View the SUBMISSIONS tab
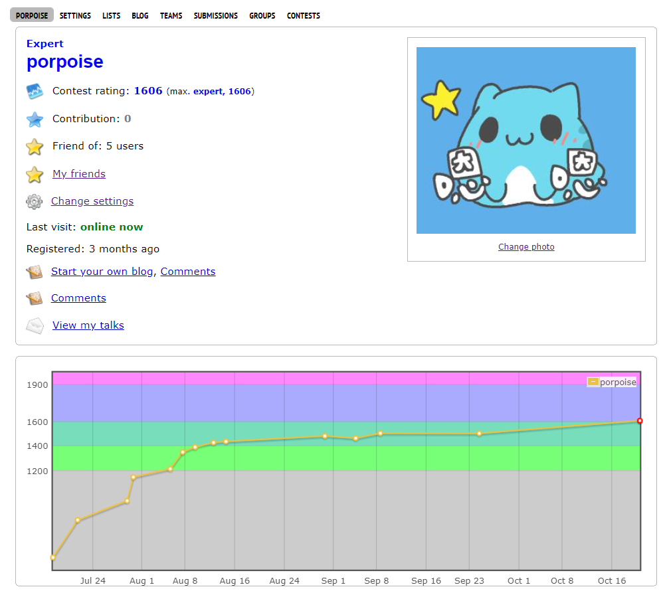This screenshot has width=663, height=595. tap(216, 16)
